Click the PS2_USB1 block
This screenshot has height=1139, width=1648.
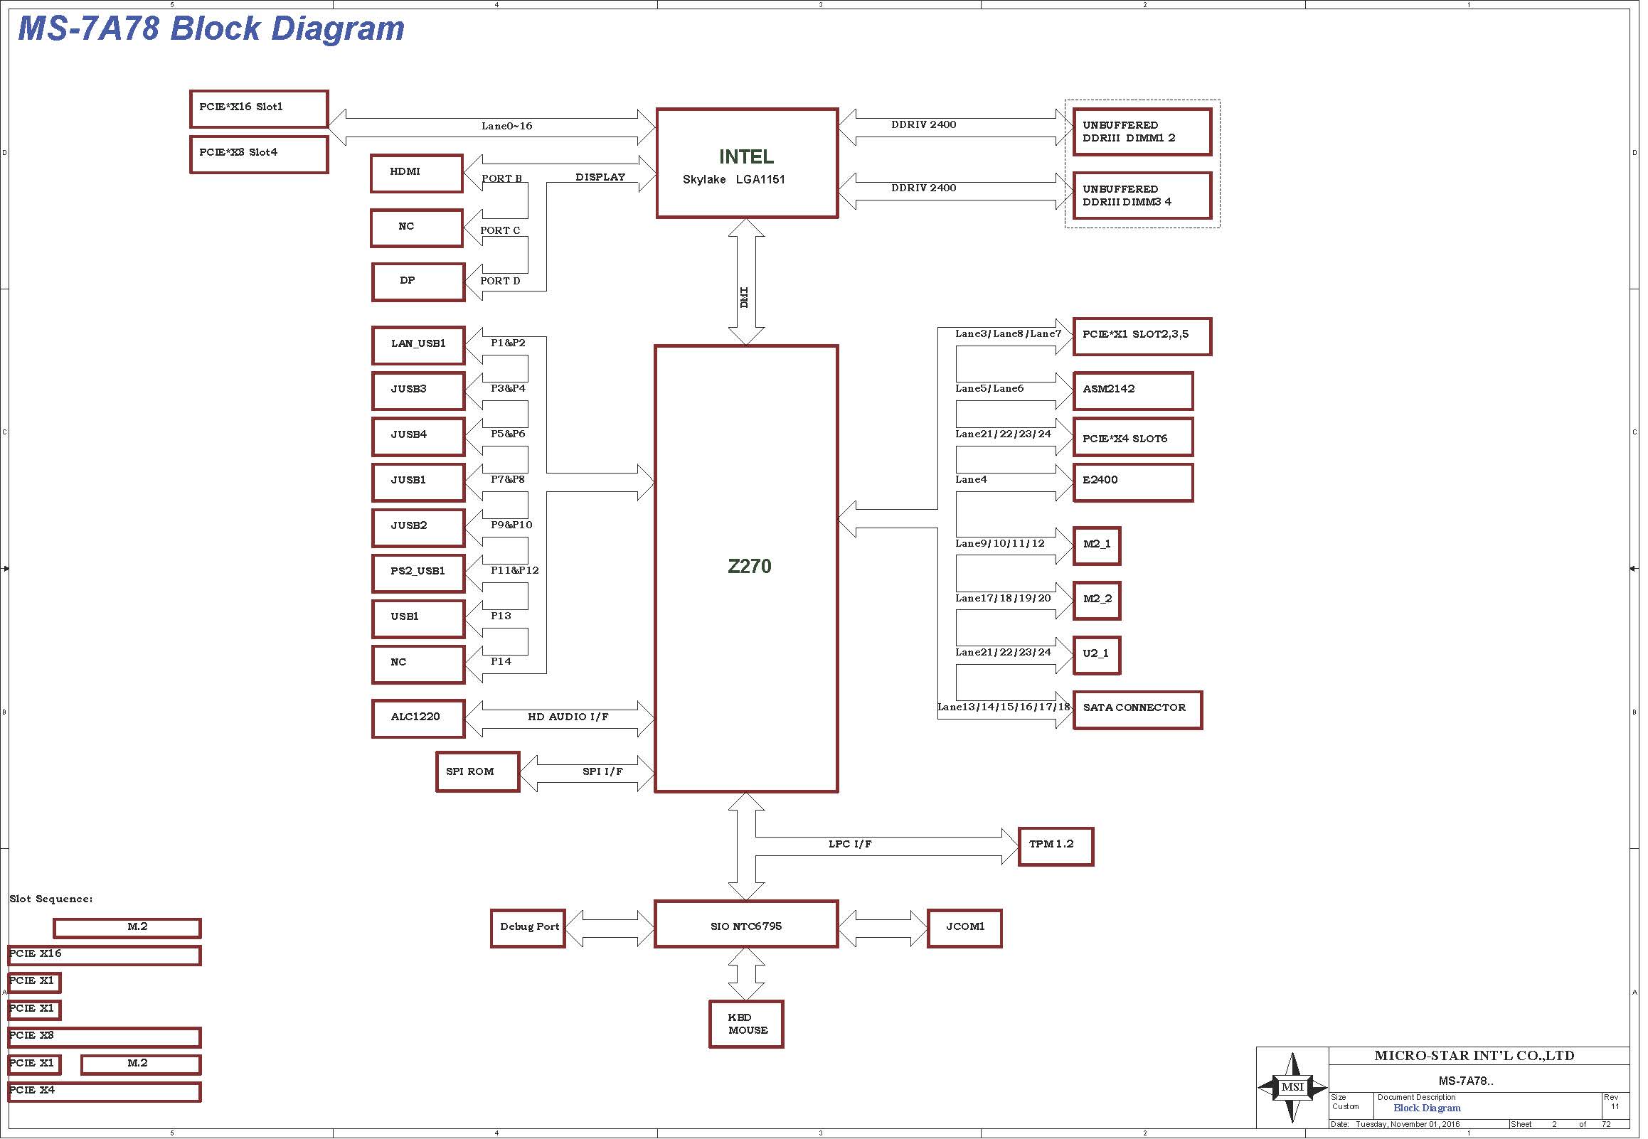coord(419,574)
